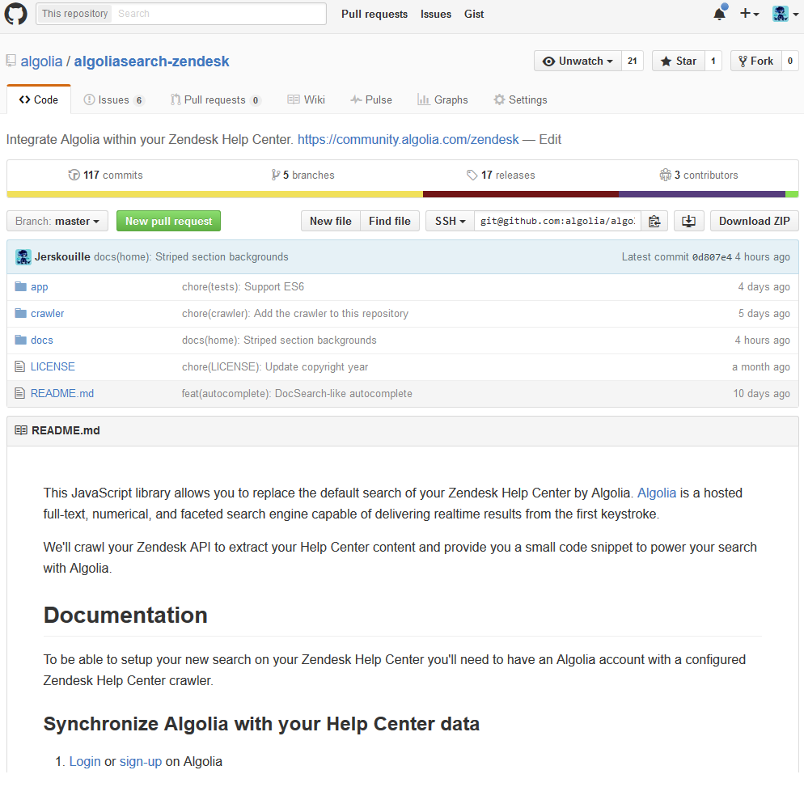
Task: Click the Jerskouille author name
Action: pos(62,257)
